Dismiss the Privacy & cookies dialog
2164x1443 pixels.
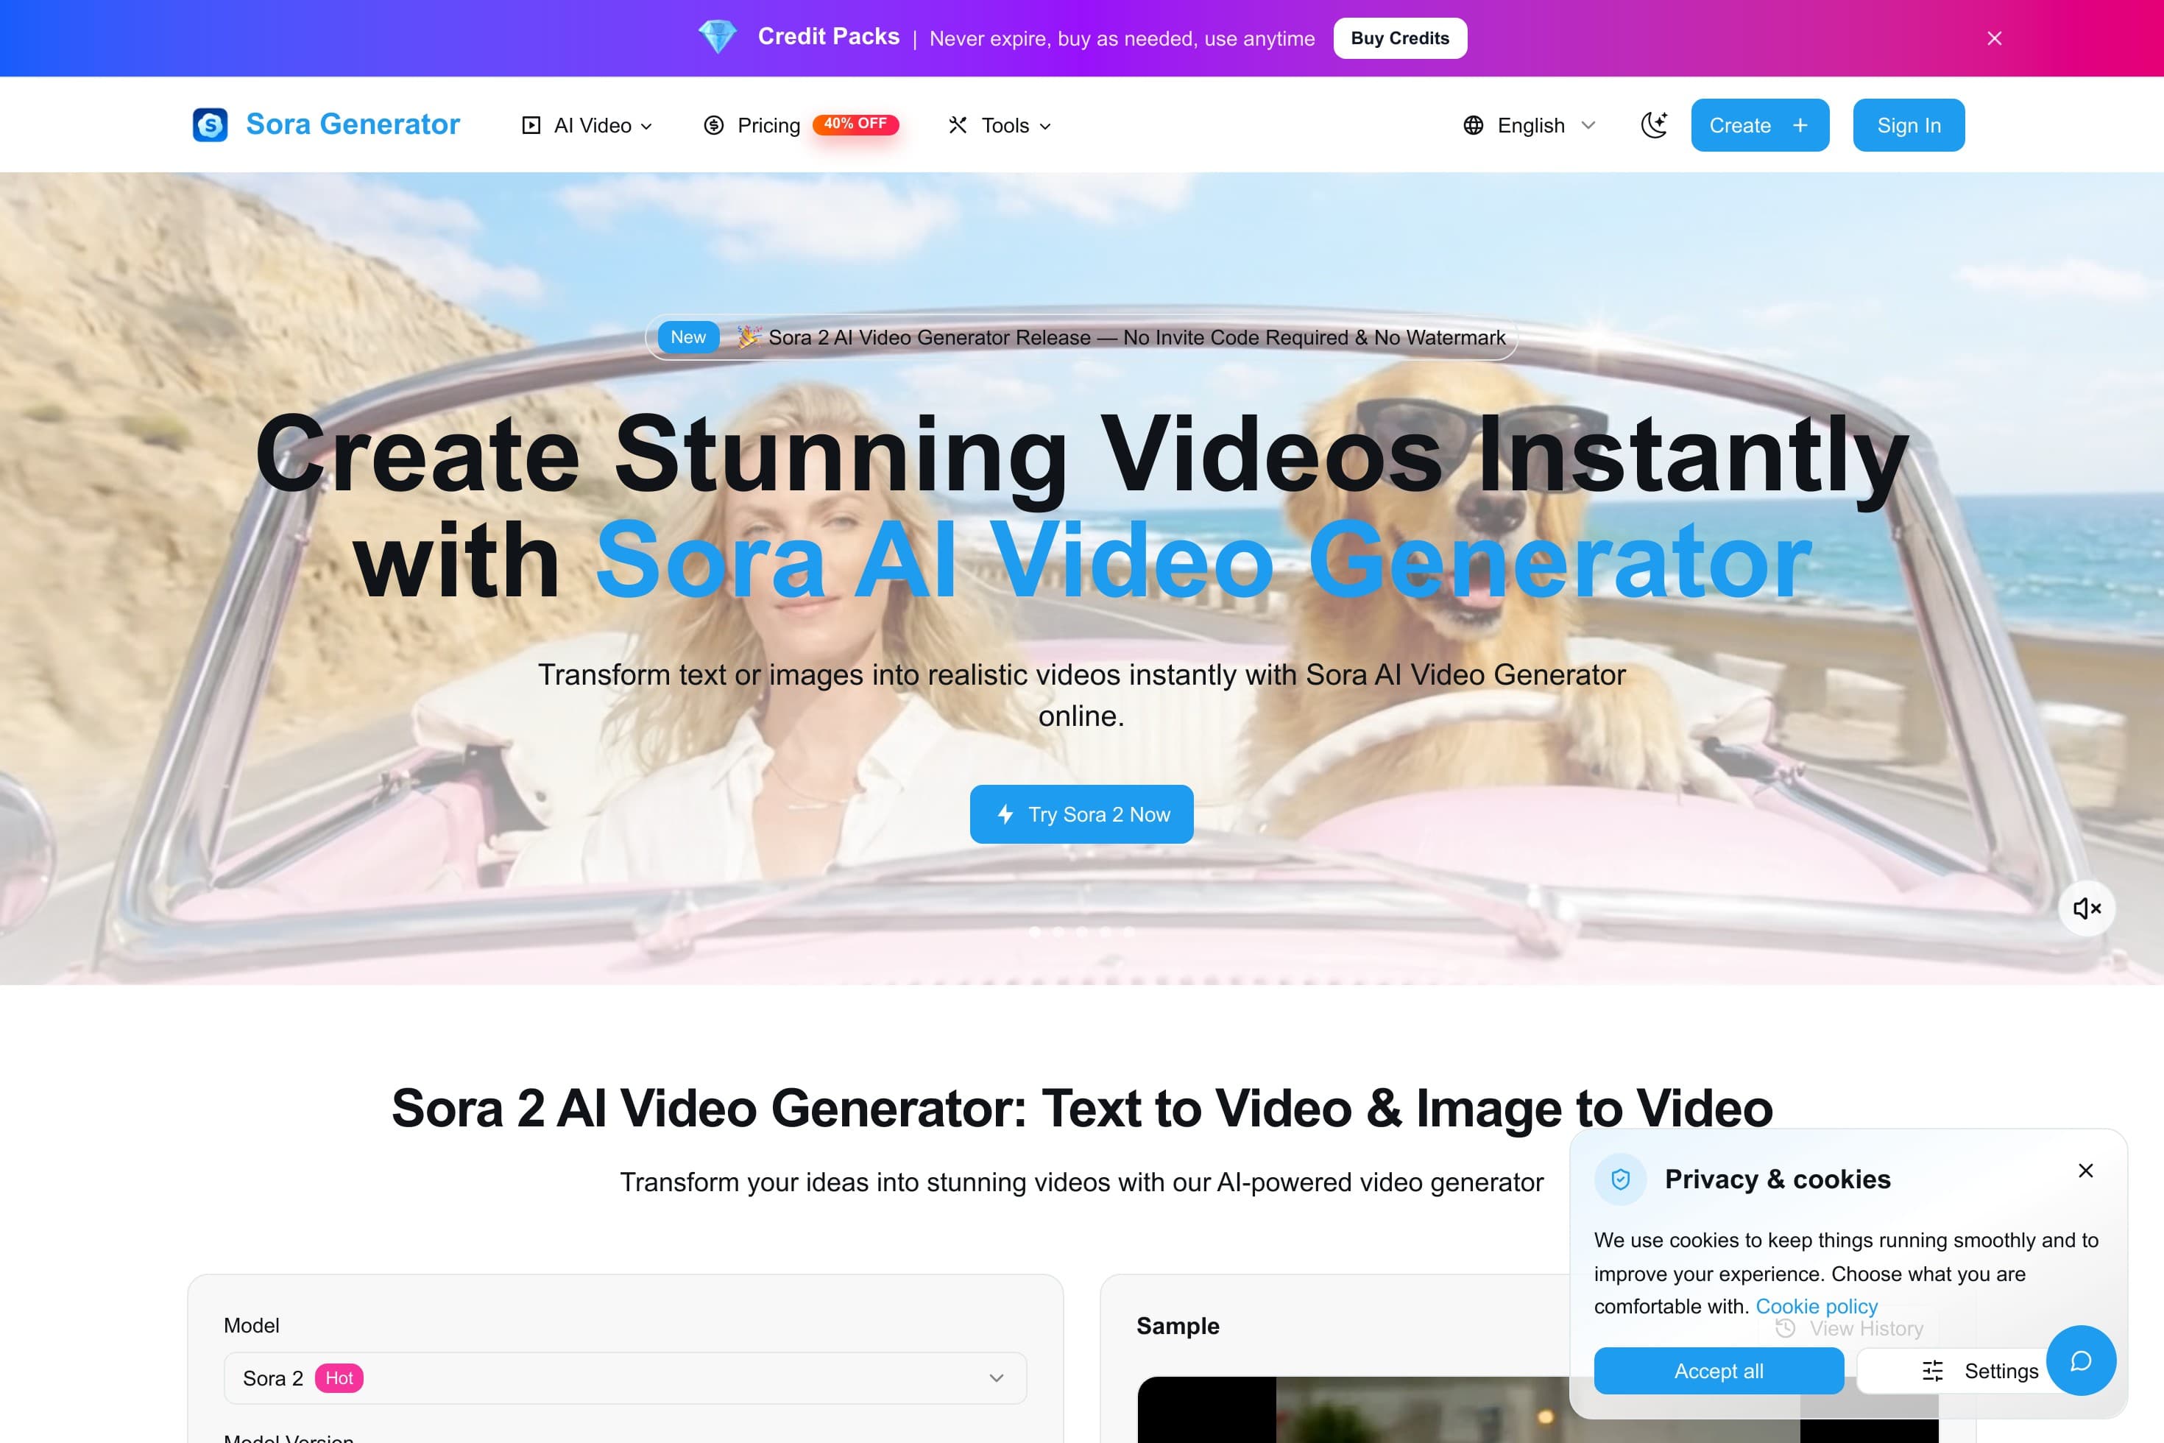tap(2086, 1170)
